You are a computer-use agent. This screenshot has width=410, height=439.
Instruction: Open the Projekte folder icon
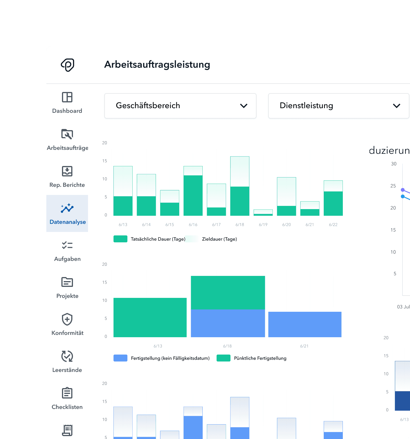(67, 282)
